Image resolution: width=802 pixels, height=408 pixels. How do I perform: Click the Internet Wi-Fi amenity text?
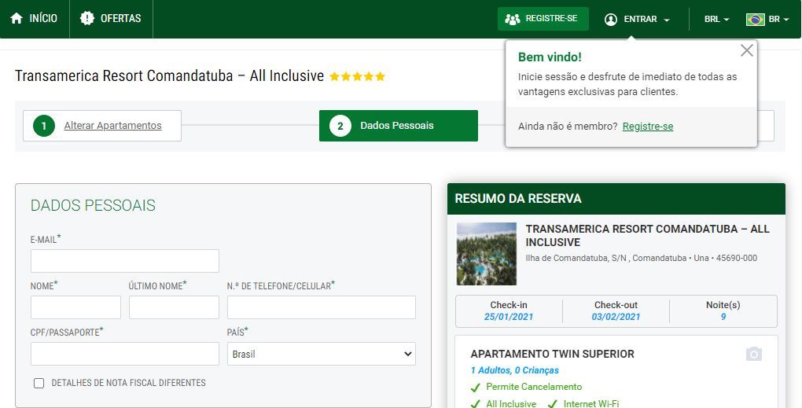pyautogui.click(x=591, y=403)
